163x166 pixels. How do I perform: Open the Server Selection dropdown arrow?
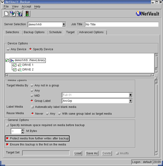tap(64, 24)
